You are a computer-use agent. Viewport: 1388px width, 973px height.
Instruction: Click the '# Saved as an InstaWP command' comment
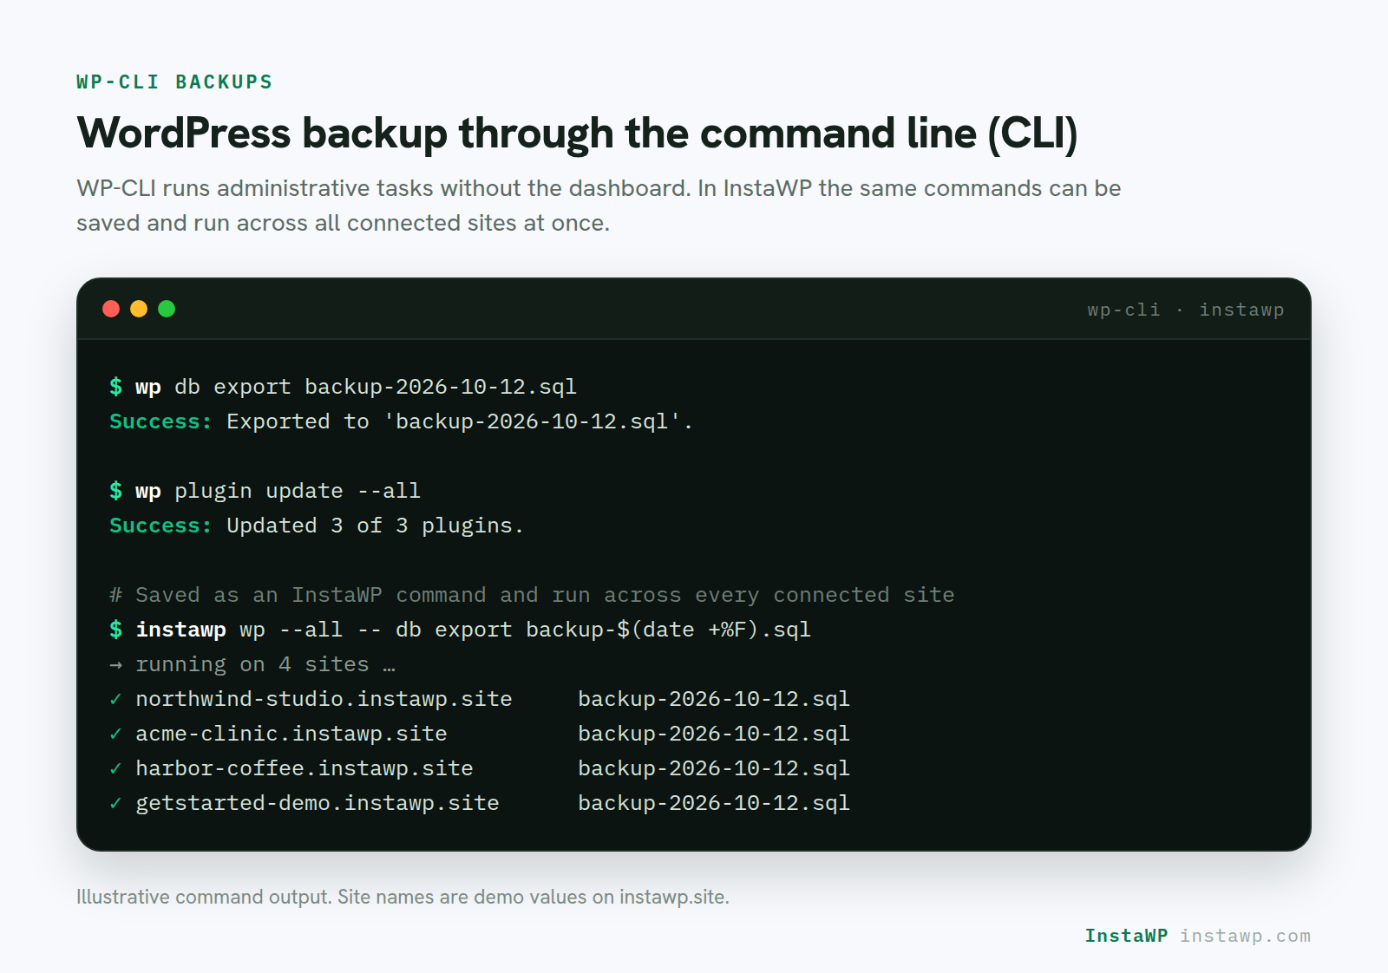532,595
